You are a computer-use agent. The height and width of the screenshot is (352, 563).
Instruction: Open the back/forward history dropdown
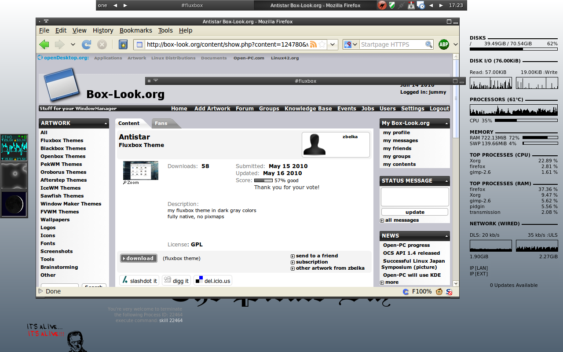click(x=73, y=44)
